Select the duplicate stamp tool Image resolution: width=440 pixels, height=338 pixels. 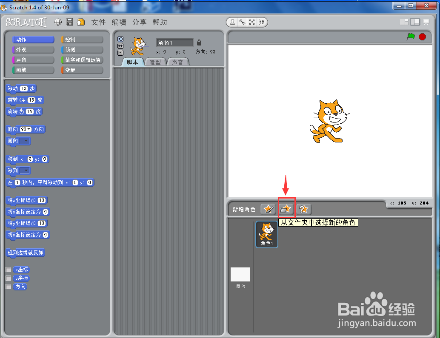point(233,22)
